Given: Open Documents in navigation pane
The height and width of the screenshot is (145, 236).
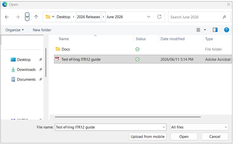Looking at the screenshot, I should pos(26,79).
